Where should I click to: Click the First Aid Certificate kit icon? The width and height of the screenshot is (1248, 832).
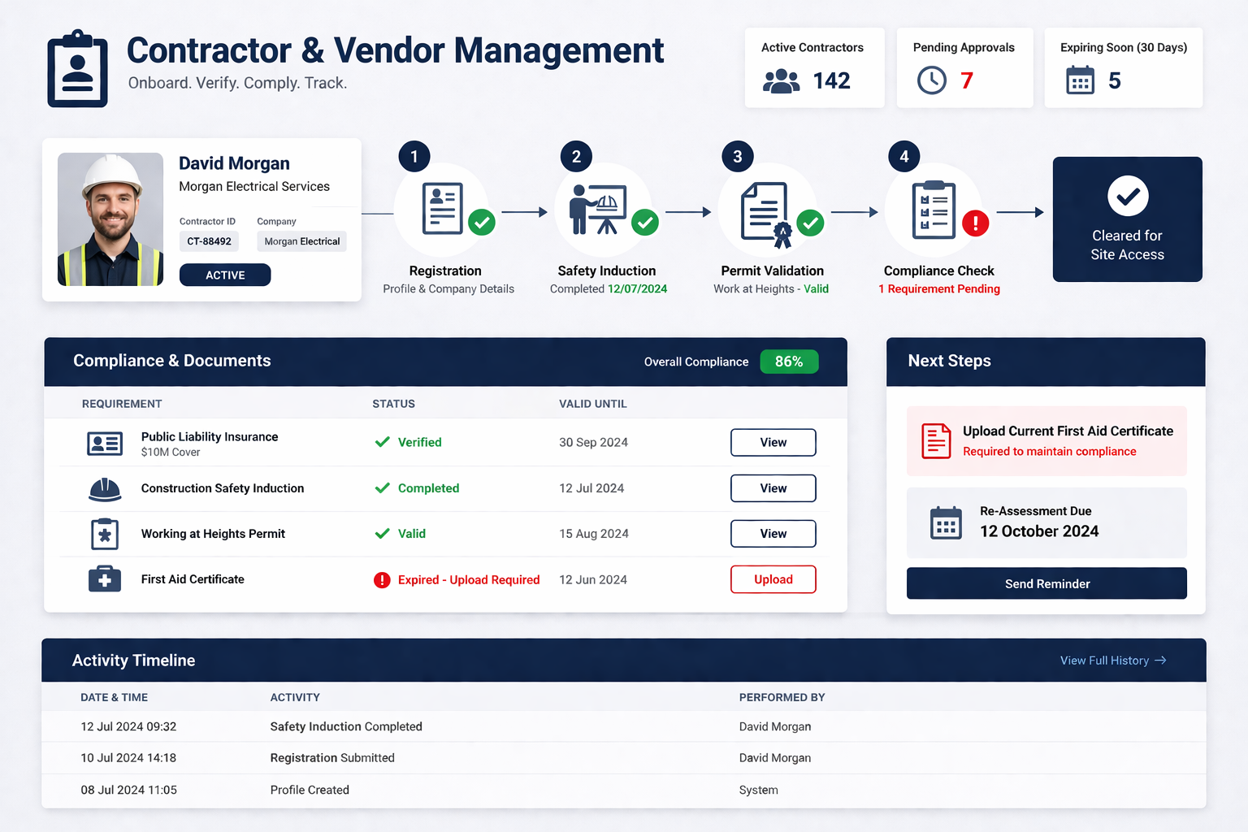(x=105, y=579)
